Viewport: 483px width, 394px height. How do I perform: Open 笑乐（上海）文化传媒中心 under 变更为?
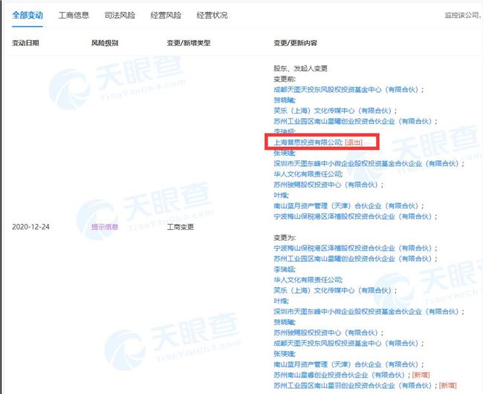332,290
